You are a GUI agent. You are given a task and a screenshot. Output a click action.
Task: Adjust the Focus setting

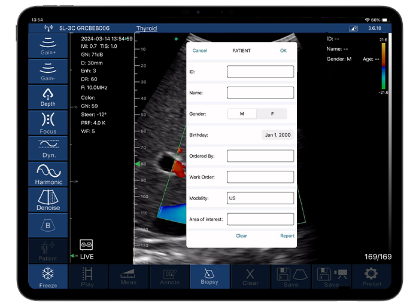[x=48, y=123]
